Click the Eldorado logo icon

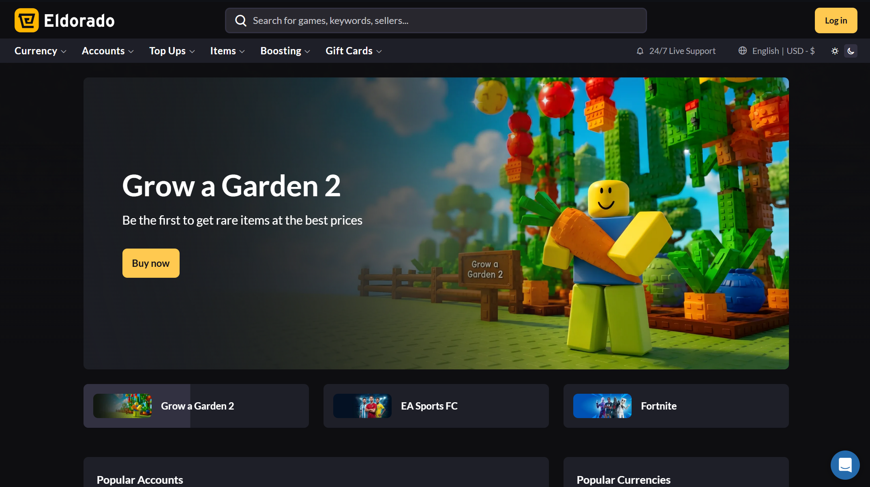click(x=27, y=20)
